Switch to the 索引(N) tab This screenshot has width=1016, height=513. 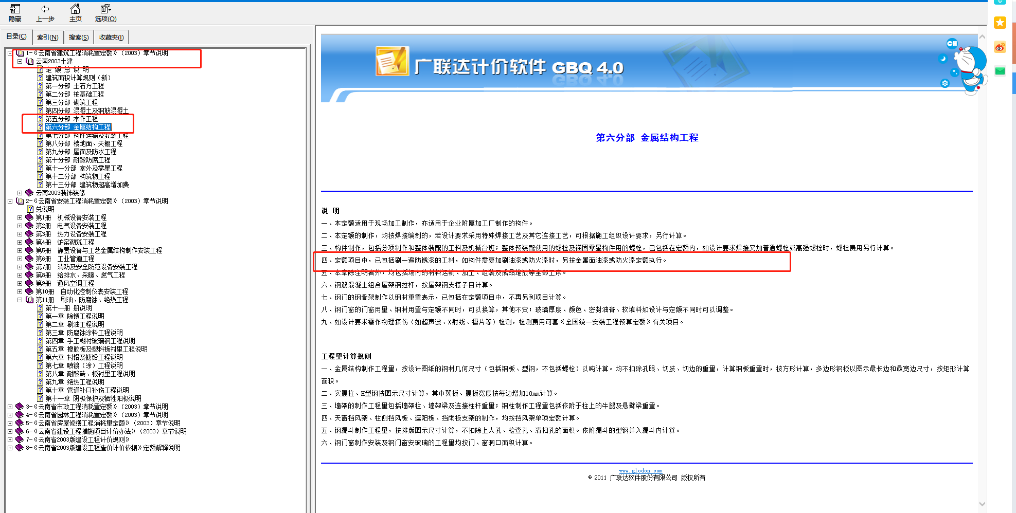(47, 37)
